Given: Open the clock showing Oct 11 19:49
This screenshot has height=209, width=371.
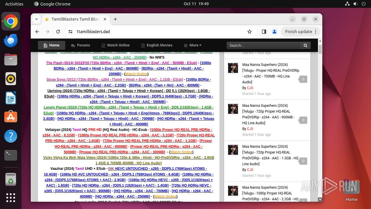Looking at the screenshot, I should pos(196,4).
